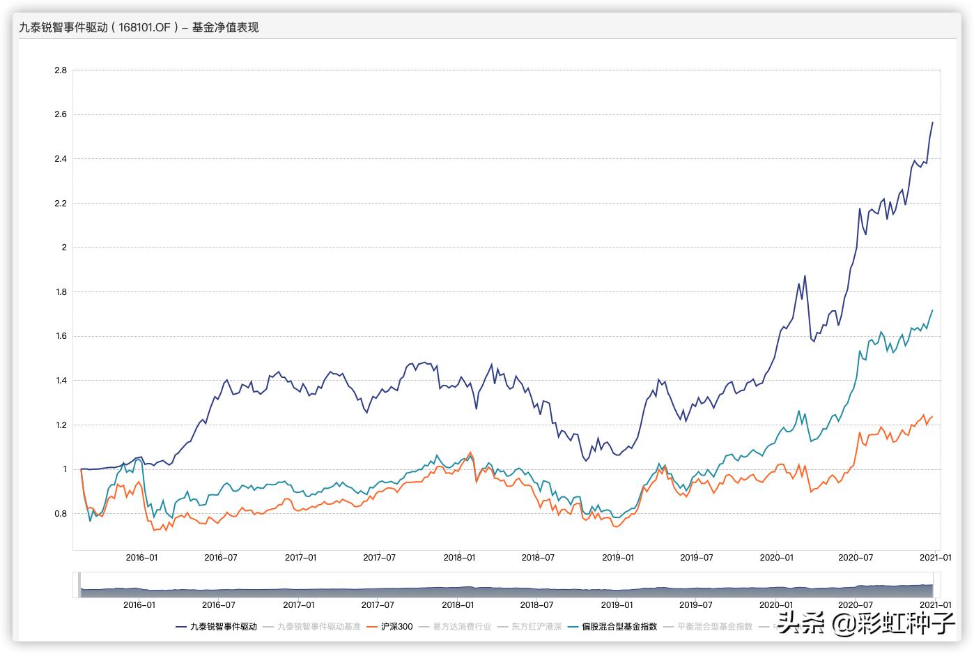Hide 沪深300 by clicking its legend label
The height and width of the screenshot is (654, 974).
(396, 627)
